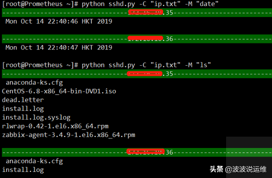Click rlwrap-0.42-1.el6.x86_64.rpm file name

55,126
